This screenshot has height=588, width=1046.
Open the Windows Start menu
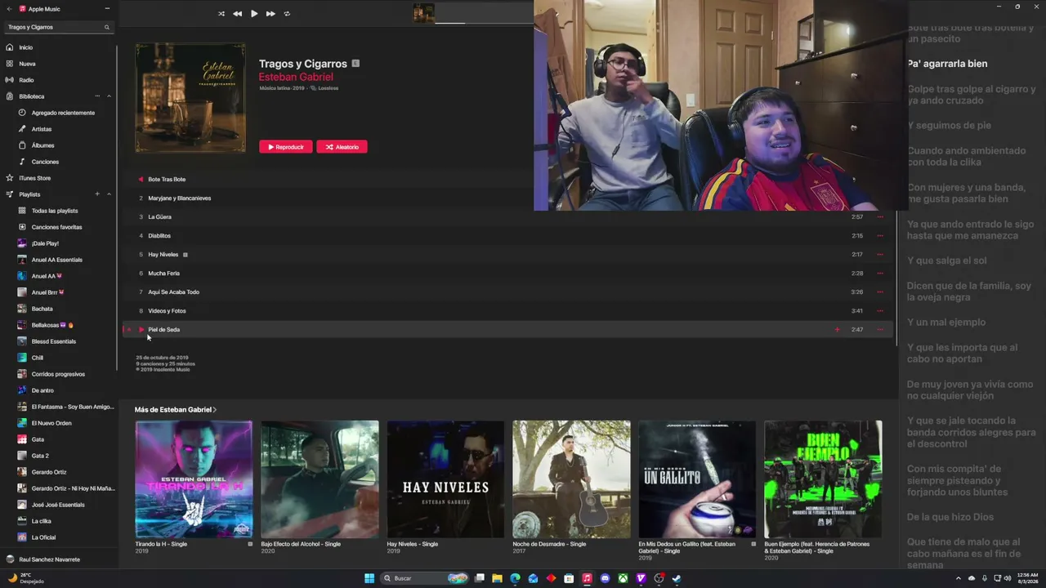369,578
